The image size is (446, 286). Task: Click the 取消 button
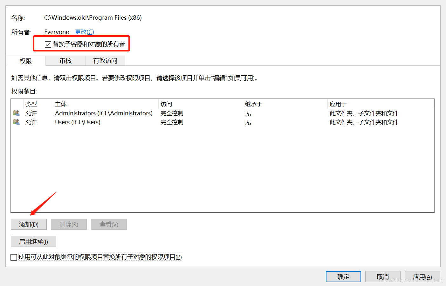tap(383, 277)
